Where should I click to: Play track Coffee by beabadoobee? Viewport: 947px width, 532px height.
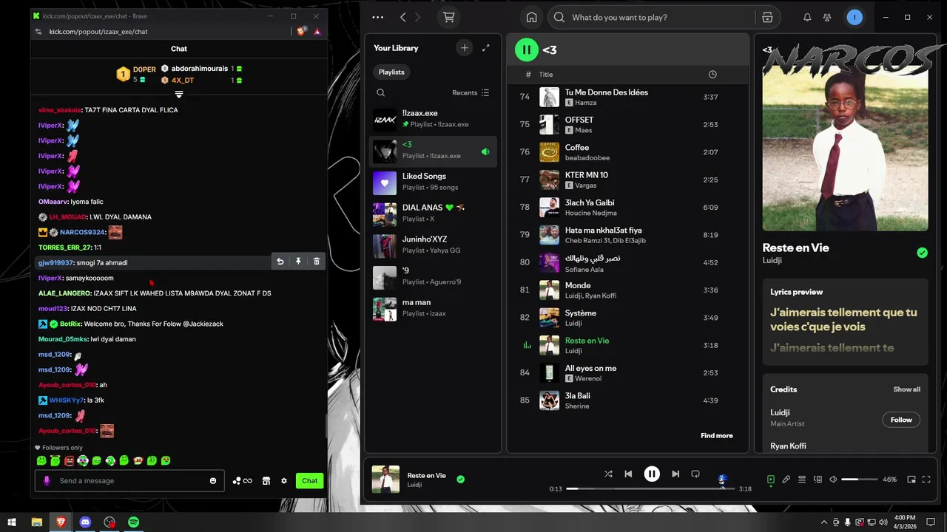627,152
